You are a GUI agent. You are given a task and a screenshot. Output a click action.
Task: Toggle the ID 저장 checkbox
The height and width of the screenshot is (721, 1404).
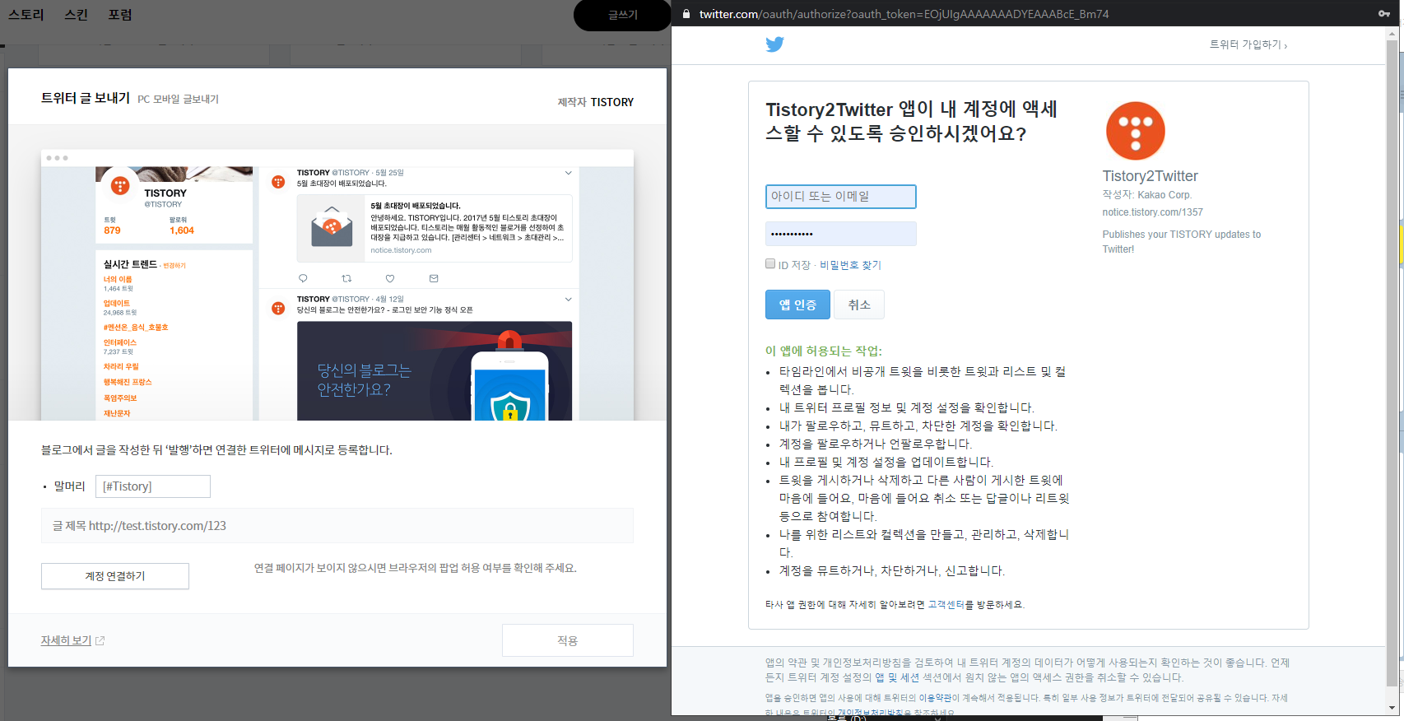click(770, 263)
